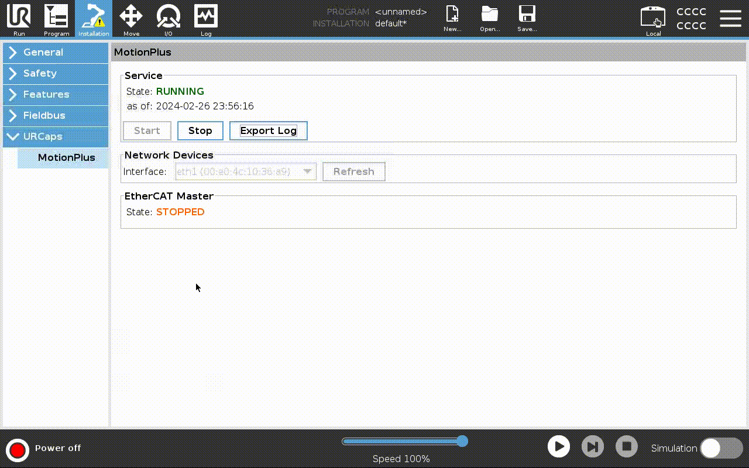Expand the General section
Image resolution: width=749 pixels, height=468 pixels.
point(56,53)
